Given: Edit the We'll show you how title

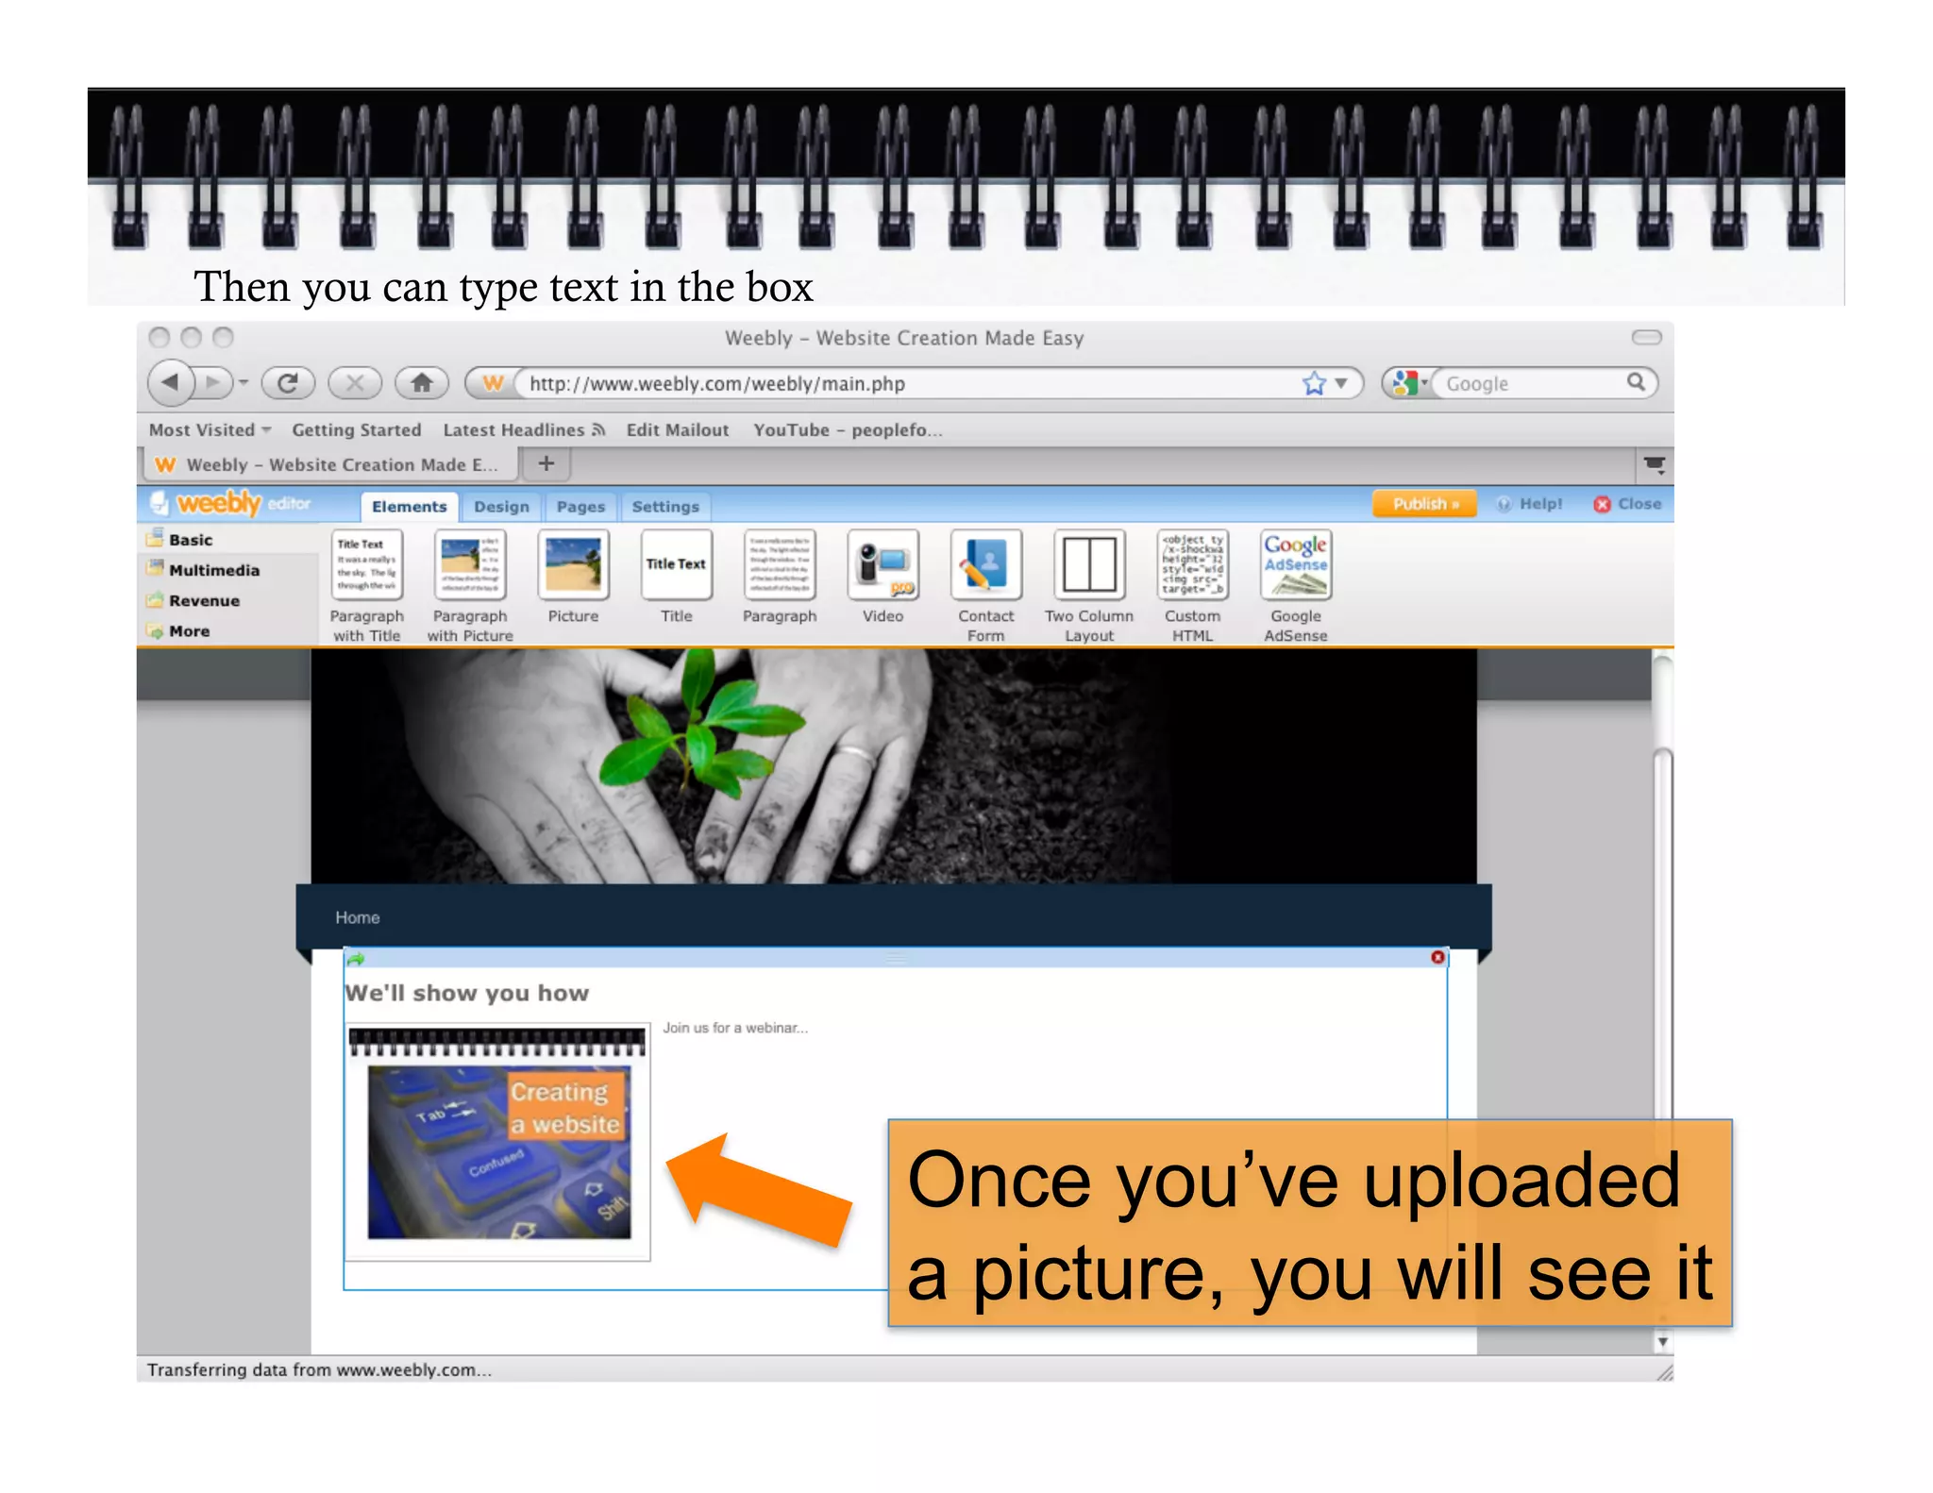Looking at the screenshot, I should [467, 993].
